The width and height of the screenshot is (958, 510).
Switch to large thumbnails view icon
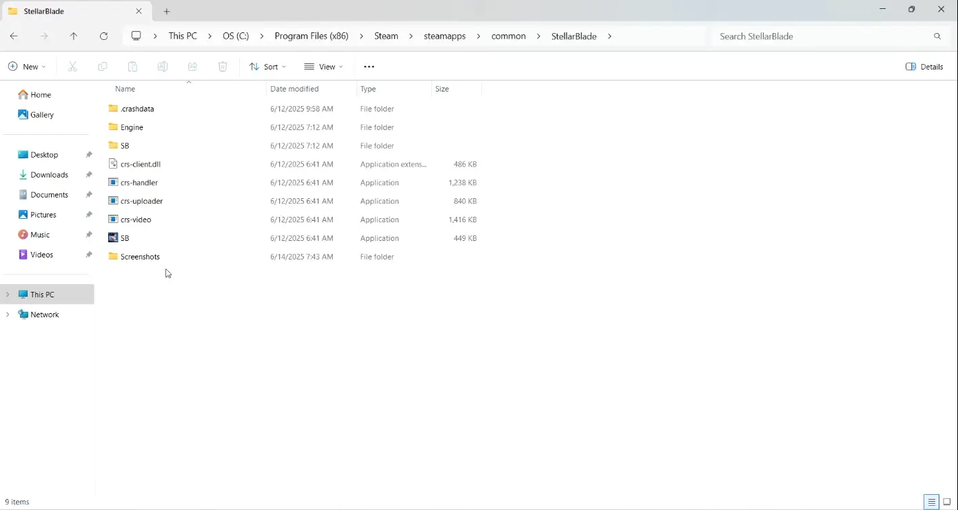pyautogui.click(x=948, y=502)
